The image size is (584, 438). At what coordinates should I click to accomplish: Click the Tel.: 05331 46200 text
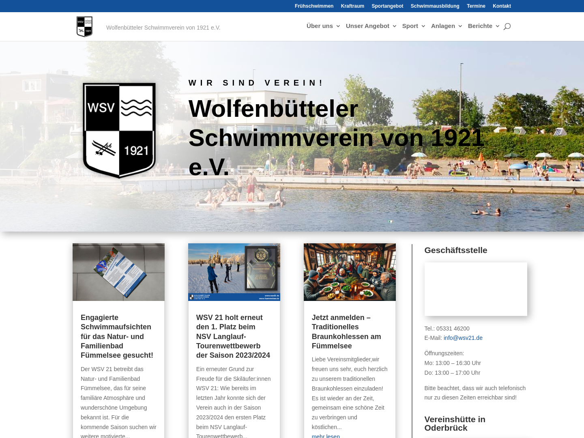447,328
